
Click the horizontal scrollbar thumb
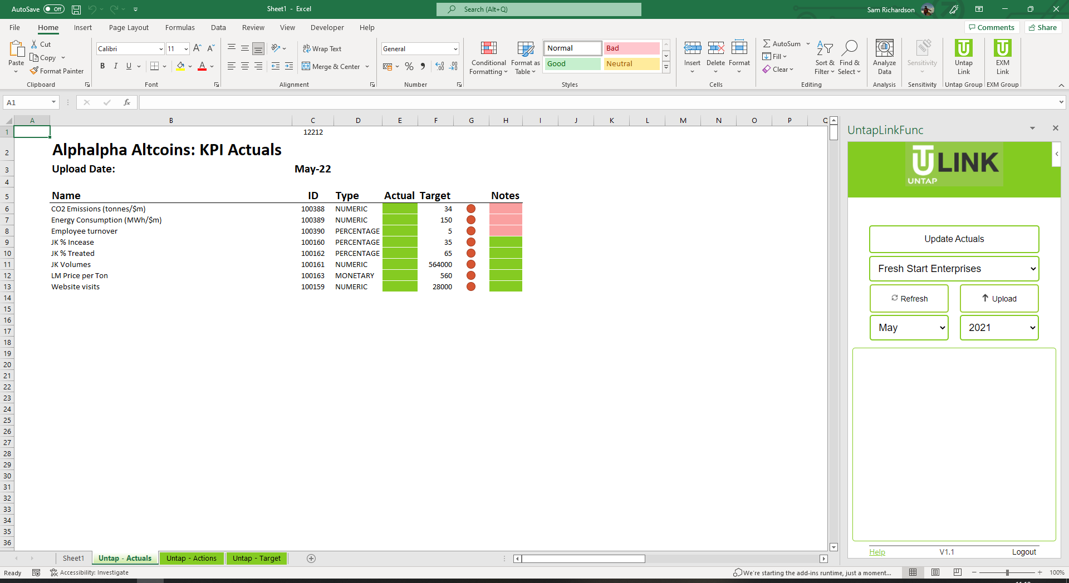(583, 559)
